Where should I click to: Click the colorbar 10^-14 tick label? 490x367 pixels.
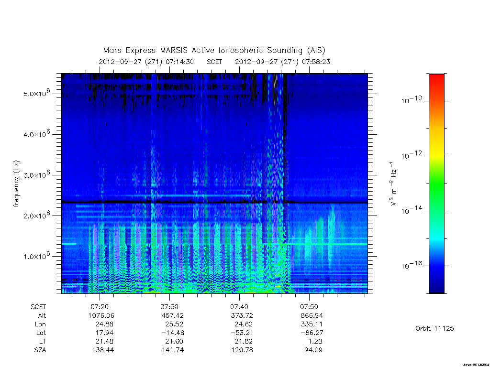(x=412, y=210)
